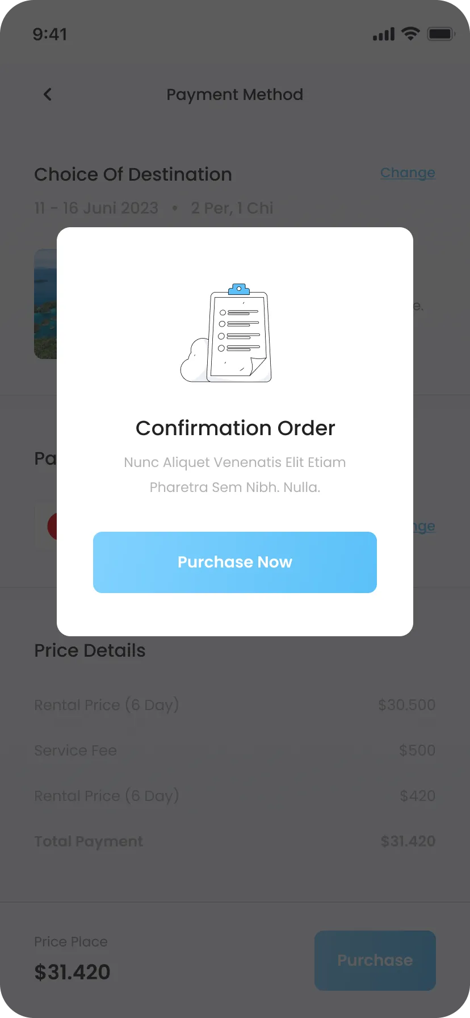Click the battery status icon
470x1018 pixels.
click(x=442, y=34)
